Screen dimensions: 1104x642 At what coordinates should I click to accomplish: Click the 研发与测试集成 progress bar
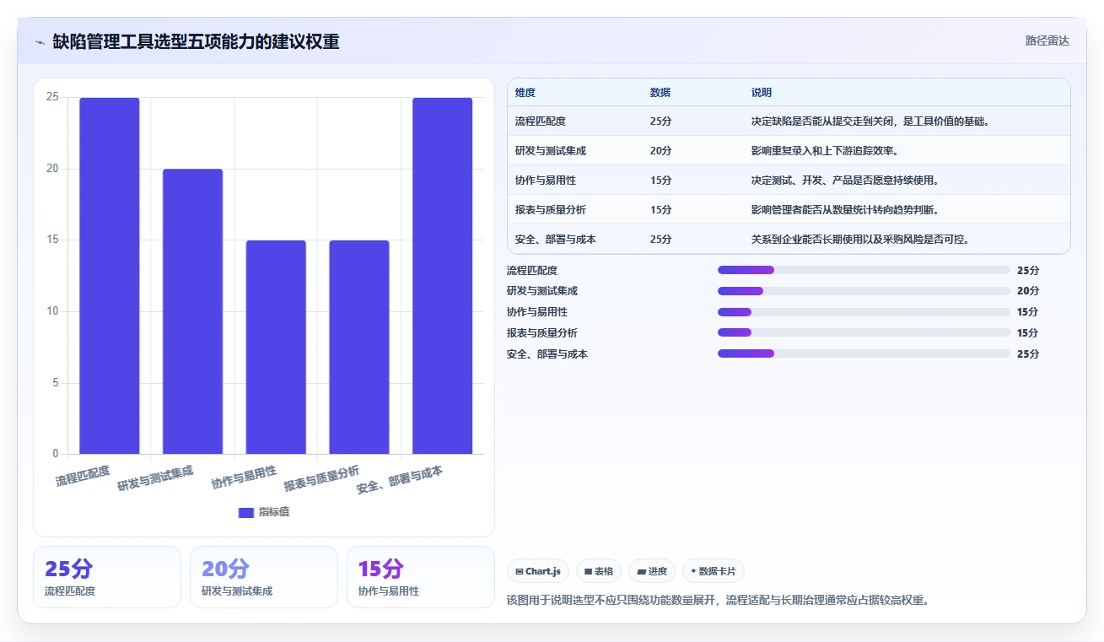tap(864, 291)
